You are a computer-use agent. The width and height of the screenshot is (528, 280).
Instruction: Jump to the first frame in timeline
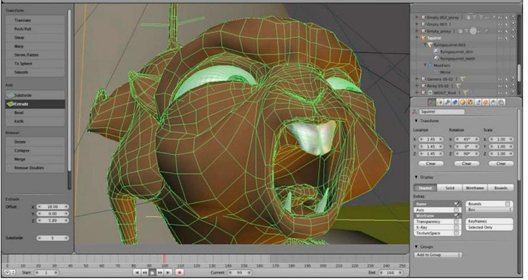[137, 272]
